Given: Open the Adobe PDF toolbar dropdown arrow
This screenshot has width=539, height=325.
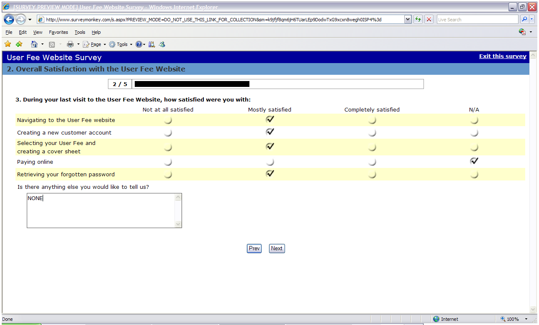Looking at the screenshot, I should pos(531,32).
